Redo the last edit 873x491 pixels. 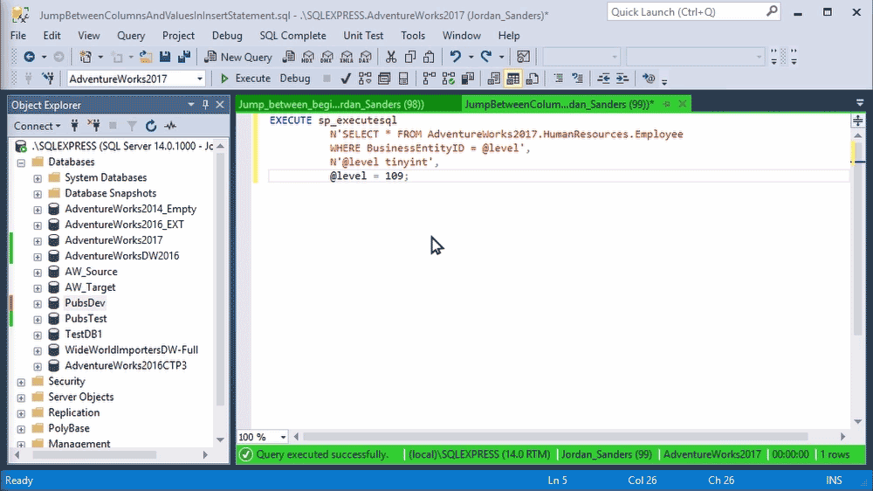click(x=486, y=57)
